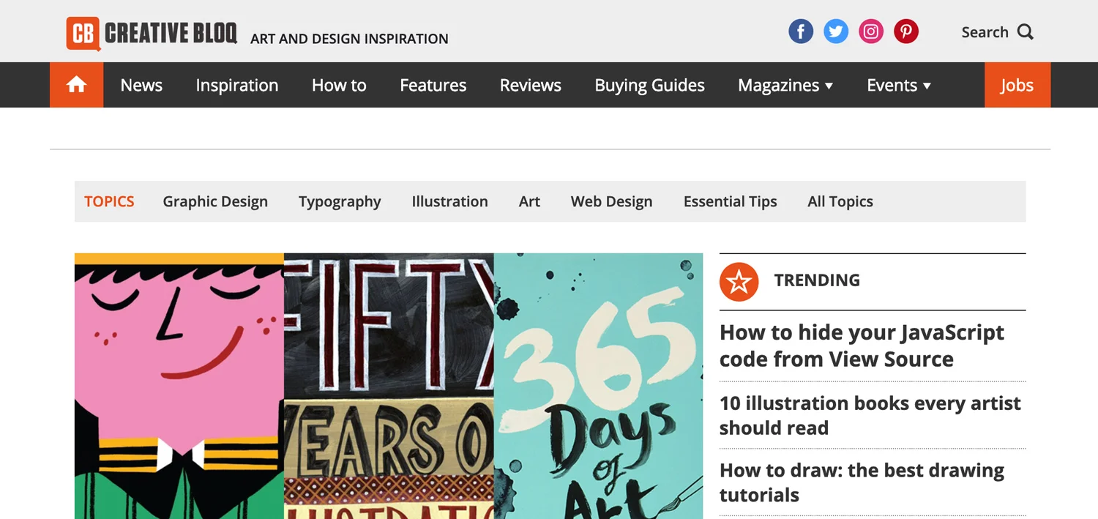The image size is (1098, 519).
Task: Select the Art topic
Action: 529,201
